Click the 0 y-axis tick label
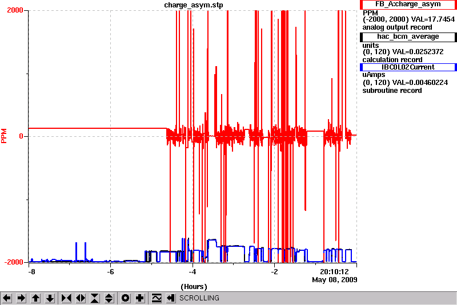Image resolution: width=457 pixels, height=305 pixels. [21, 136]
